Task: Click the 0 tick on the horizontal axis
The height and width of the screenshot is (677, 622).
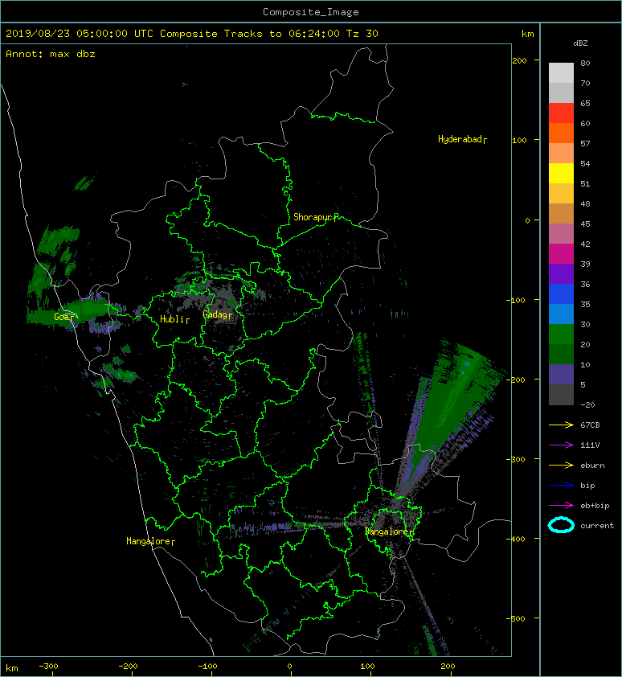Action: coord(290,667)
